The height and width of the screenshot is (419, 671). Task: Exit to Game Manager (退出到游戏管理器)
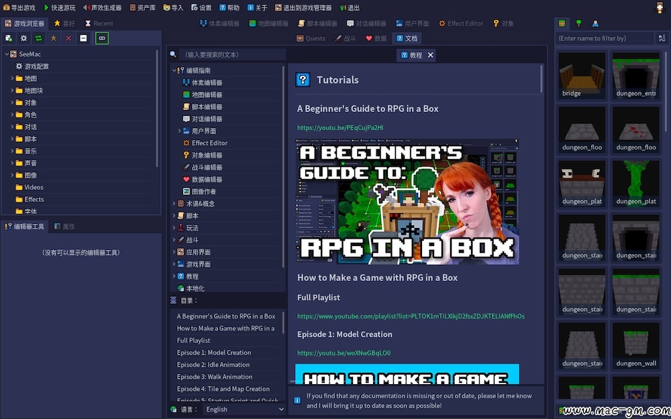pyautogui.click(x=303, y=7)
